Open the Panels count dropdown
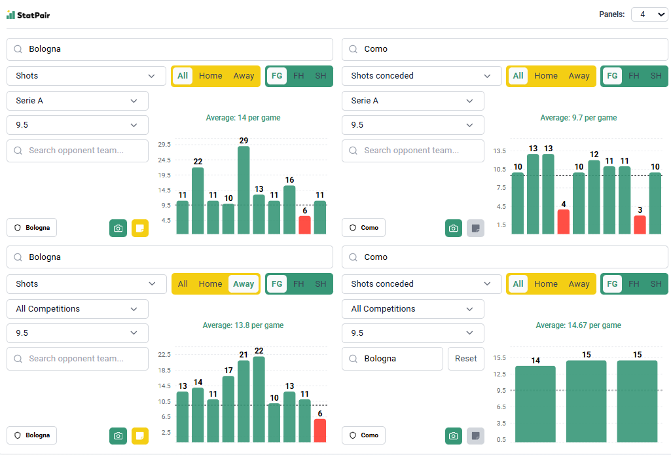This screenshot has width=671, height=455. 649,14
